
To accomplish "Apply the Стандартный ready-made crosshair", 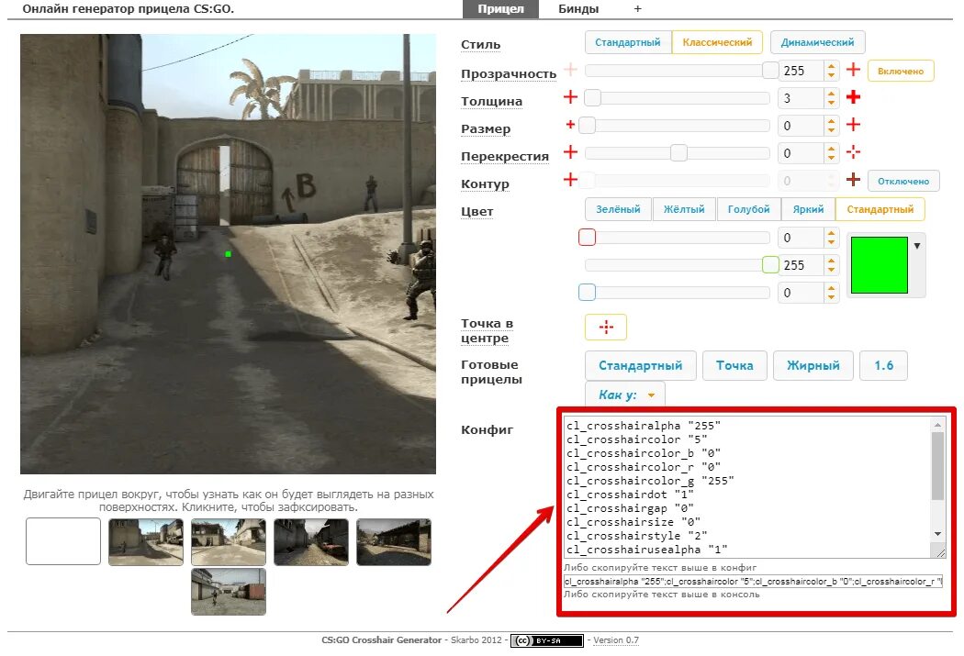I will (640, 365).
